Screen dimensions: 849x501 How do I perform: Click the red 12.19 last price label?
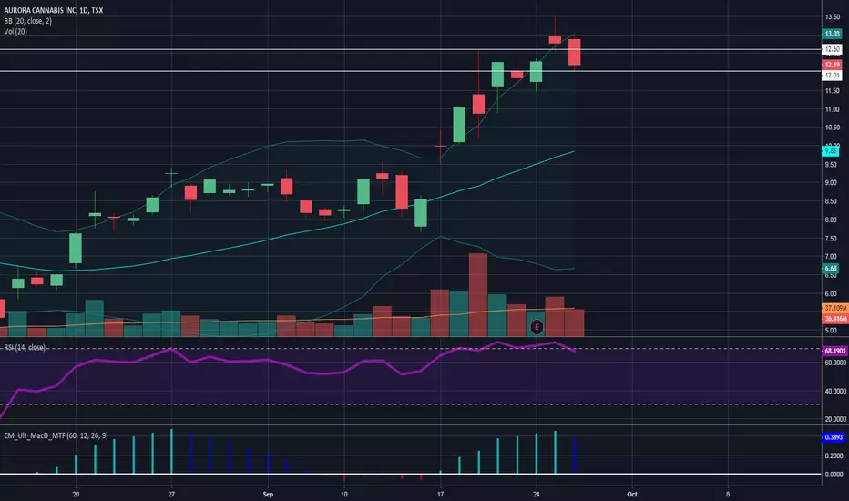[x=832, y=65]
